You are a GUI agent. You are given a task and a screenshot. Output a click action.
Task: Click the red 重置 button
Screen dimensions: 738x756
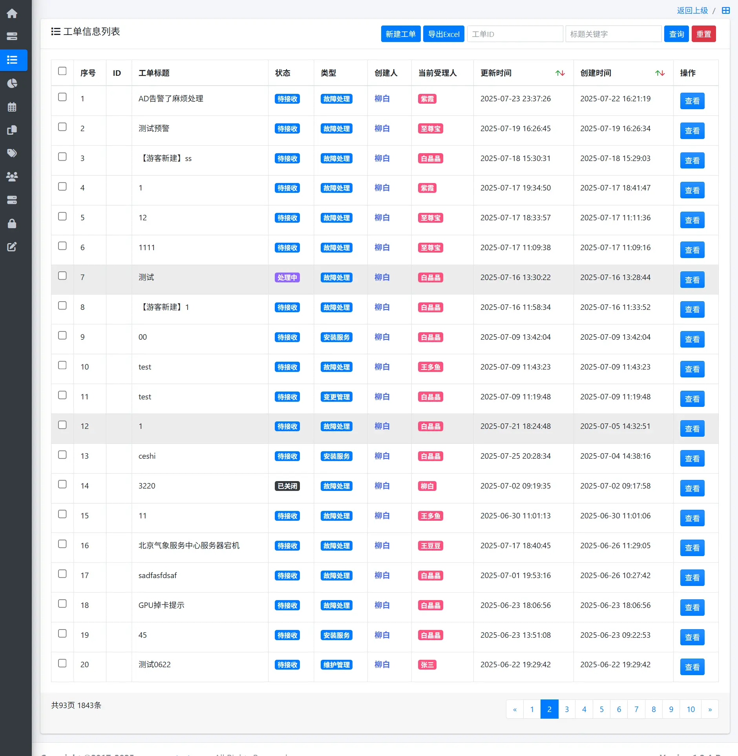[704, 34]
